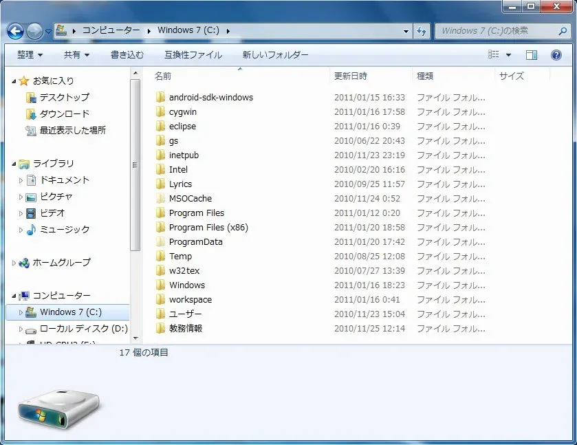Click the navigation pane vertical scrollbar
The image size is (577, 445).
pos(135,206)
